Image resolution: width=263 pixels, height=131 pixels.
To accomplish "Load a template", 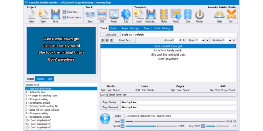I will tap(139, 16).
